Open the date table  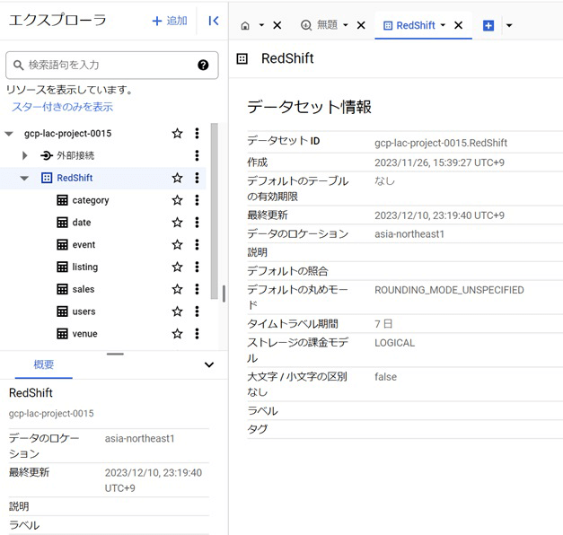pos(82,223)
